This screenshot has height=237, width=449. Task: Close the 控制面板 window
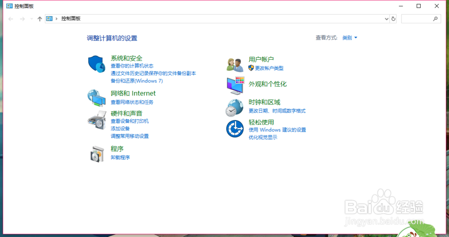point(437,6)
